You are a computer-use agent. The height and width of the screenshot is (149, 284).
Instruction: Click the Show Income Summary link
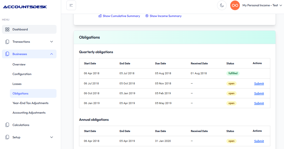coord(165,16)
